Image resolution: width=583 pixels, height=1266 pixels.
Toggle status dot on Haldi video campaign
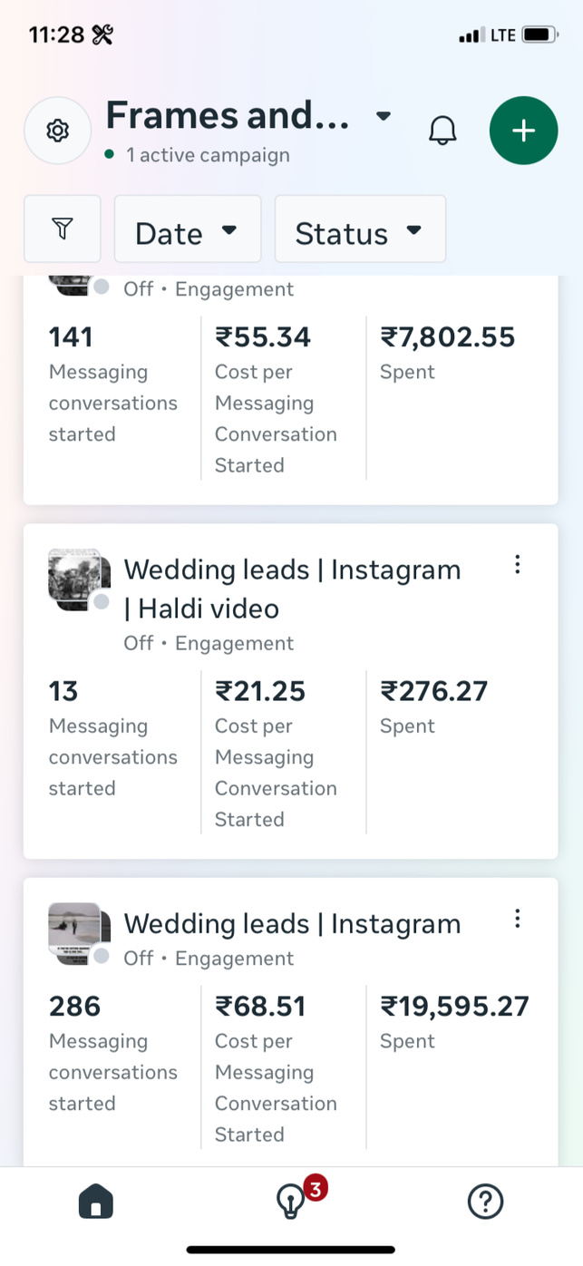tap(102, 602)
